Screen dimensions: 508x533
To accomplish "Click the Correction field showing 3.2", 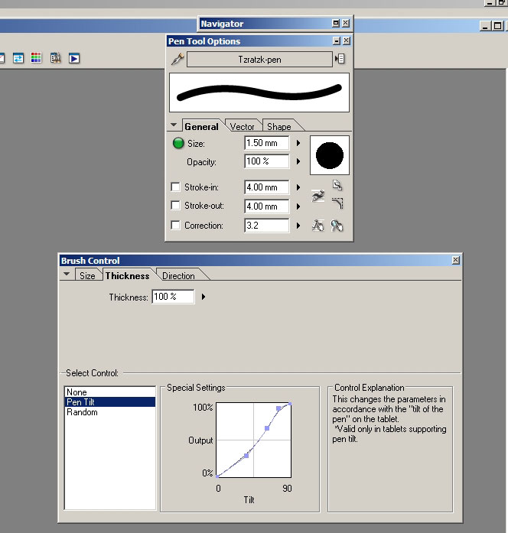I will pyautogui.click(x=267, y=226).
